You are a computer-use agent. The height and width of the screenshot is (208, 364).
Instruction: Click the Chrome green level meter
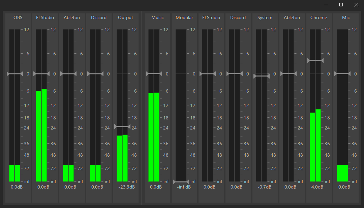click(315, 148)
